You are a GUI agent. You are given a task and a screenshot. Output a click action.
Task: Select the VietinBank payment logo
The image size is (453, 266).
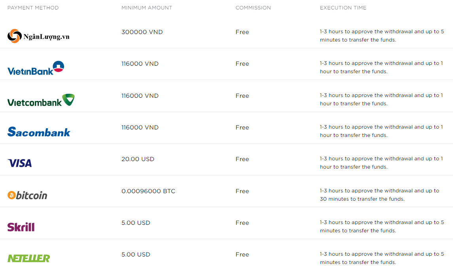[36, 68]
